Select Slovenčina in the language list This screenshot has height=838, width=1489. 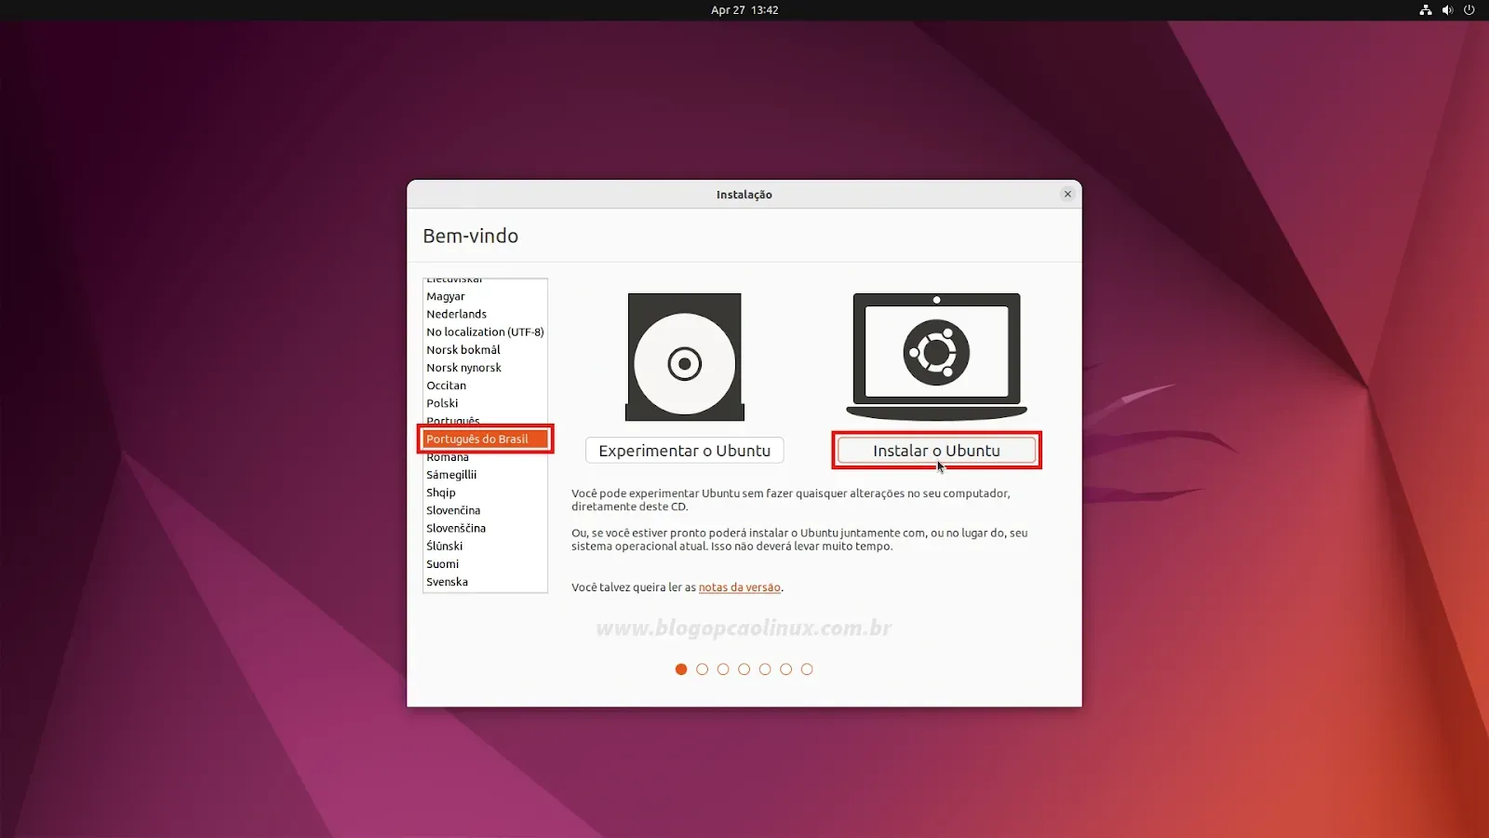(x=485, y=510)
